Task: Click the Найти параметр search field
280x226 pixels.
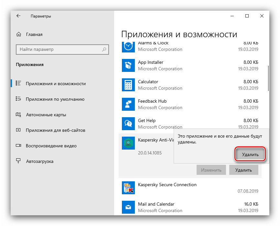Action: [x=58, y=50]
